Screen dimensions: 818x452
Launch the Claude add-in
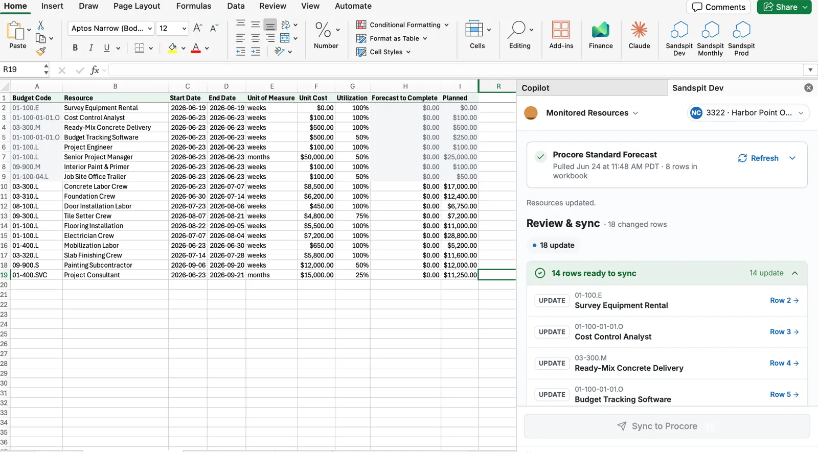639,35
